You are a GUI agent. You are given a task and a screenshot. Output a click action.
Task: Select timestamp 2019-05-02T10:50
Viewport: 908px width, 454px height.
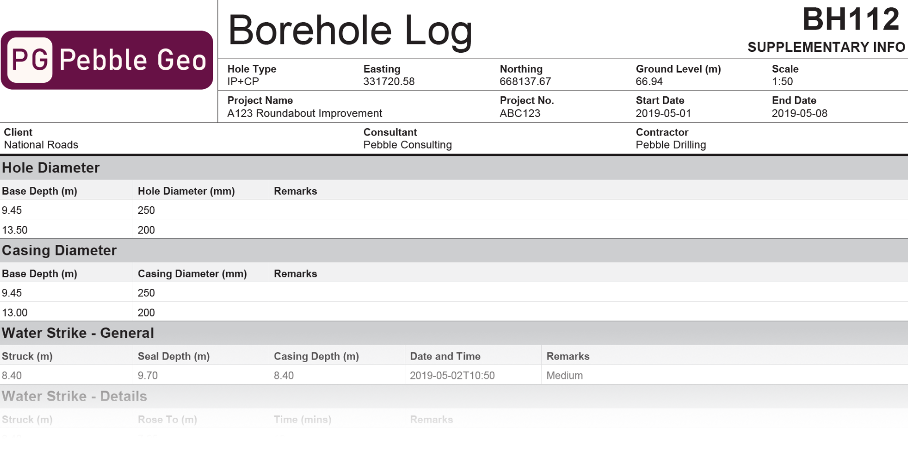452,376
